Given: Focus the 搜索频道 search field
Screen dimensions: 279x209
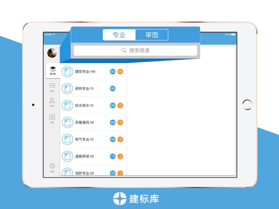Looking at the screenshot, I should click(135, 51).
